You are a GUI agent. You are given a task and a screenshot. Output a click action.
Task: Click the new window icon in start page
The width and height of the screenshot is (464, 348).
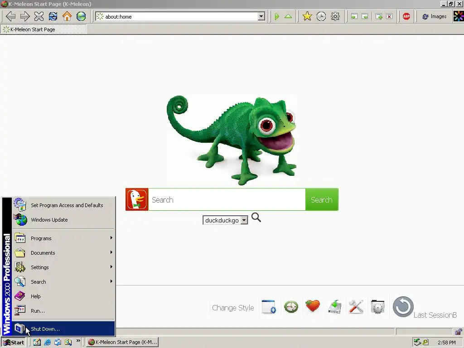pyautogui.click(x=269, y=307)
